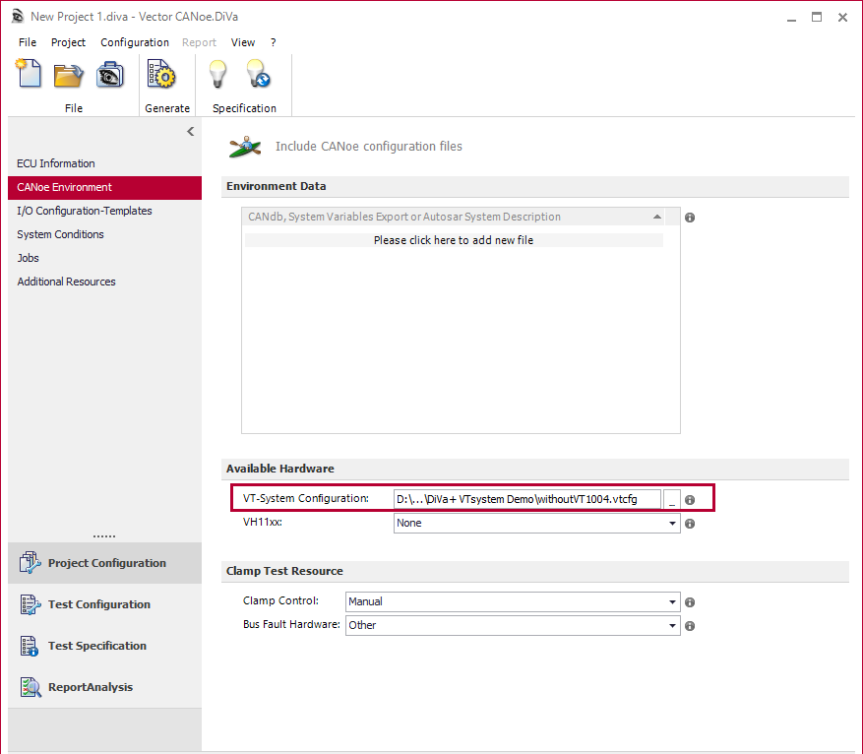Click the navigation pane splitter dots
Viewport: 863px width, 754px height.
pyautogui.click(x=104, y=535)
